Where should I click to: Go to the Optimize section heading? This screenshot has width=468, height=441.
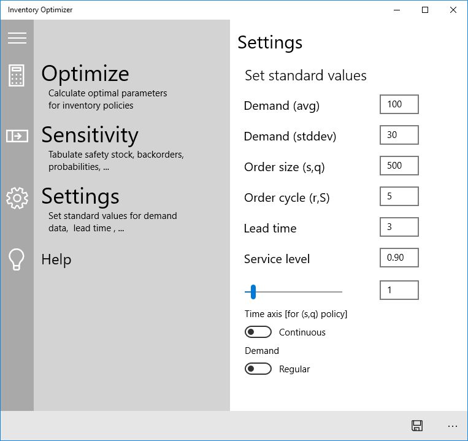[85, 74]
